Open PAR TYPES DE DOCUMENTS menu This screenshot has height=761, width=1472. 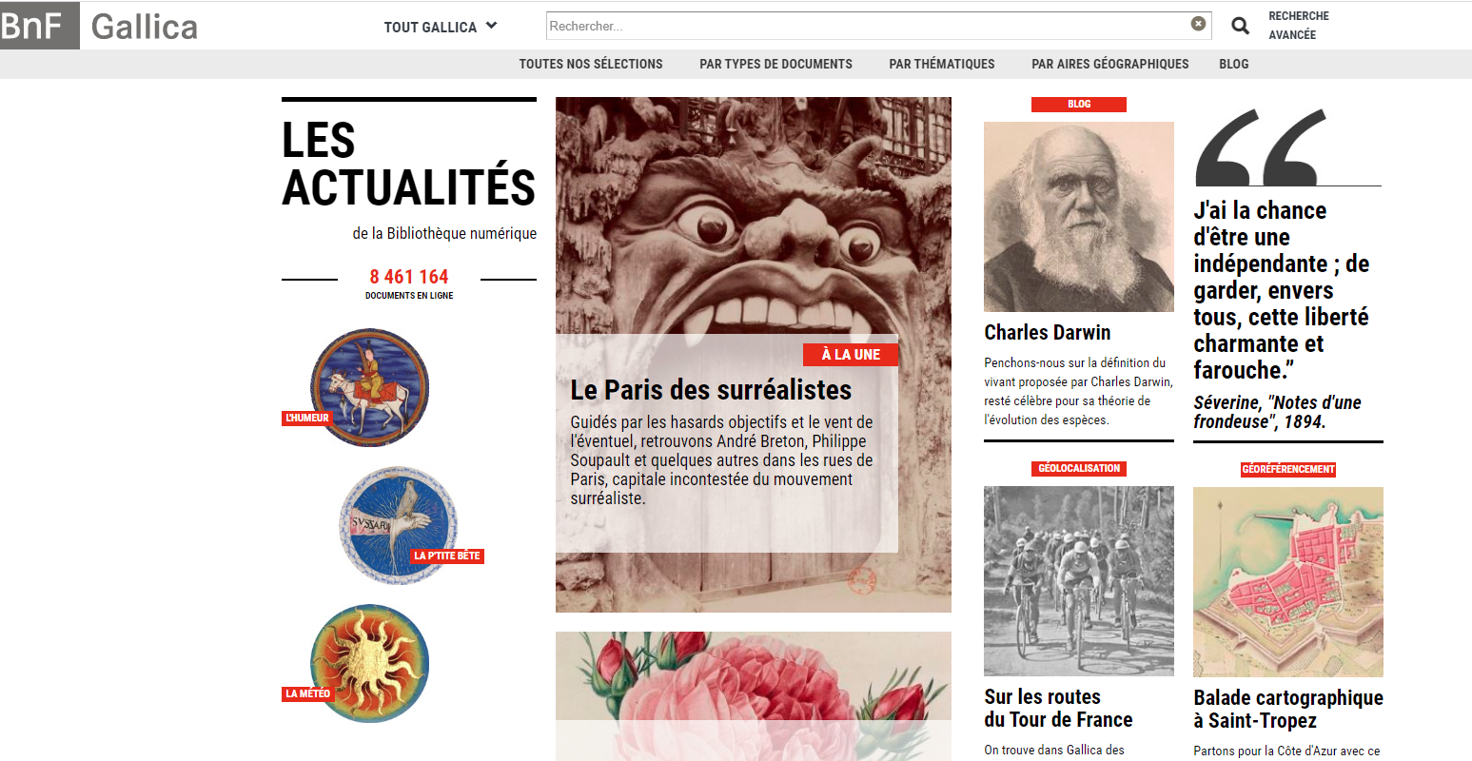click(x=775, y=64)
